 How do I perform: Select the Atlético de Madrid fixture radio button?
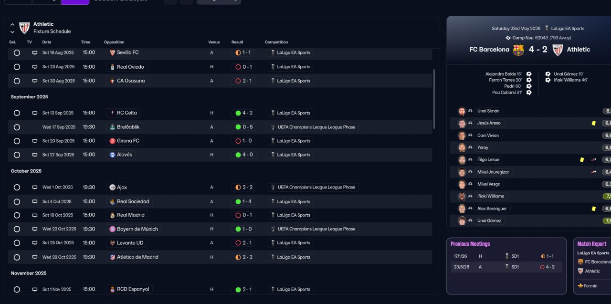pos(17,257)
